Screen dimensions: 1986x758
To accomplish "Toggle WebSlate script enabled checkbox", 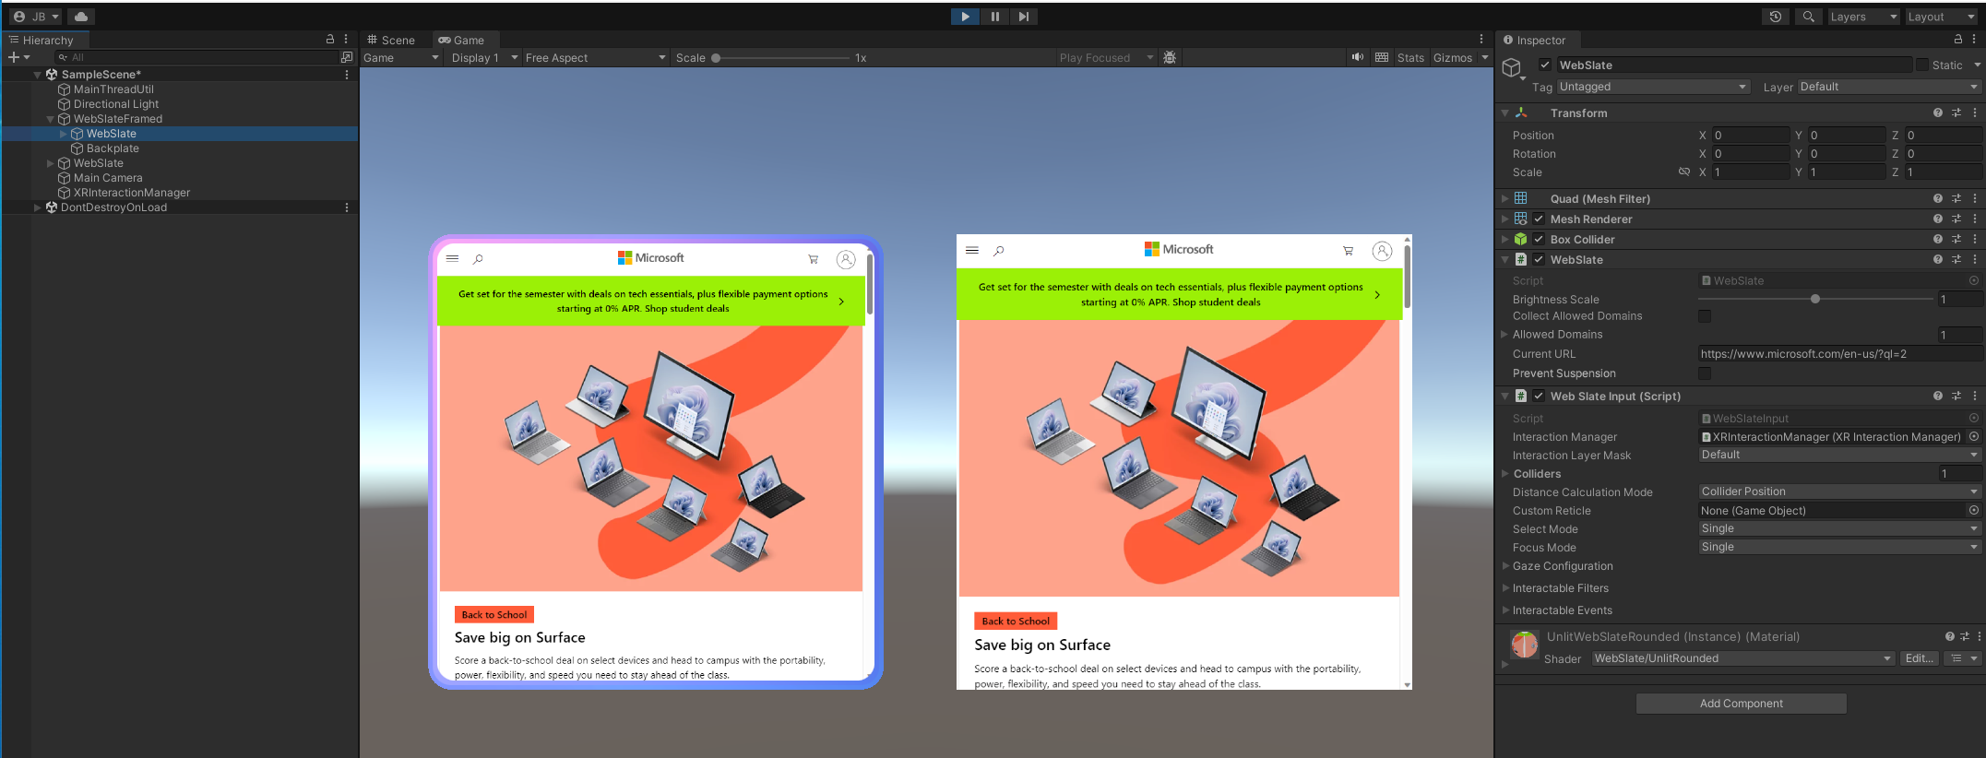I will pyautogui.click(x=1539, y=259).
